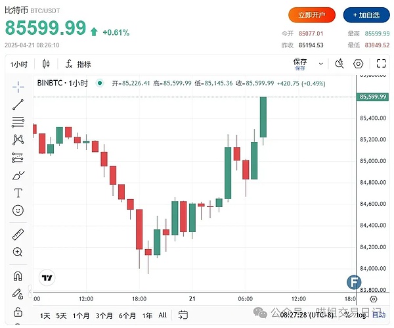
Task: Click the 立即开户 button
Action: point(312,14)
